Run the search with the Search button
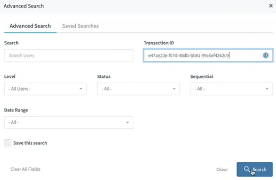 255,169
